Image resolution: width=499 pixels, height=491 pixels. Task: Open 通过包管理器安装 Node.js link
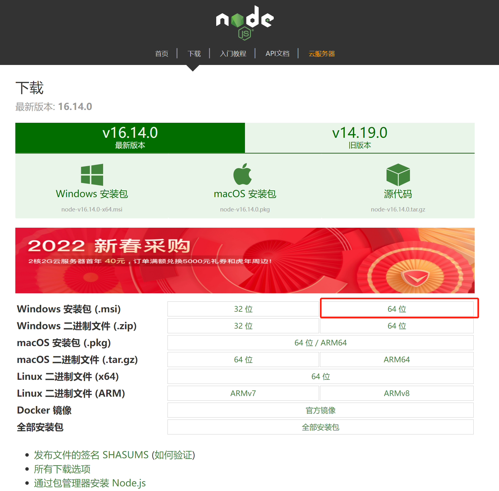pos(90,483)
